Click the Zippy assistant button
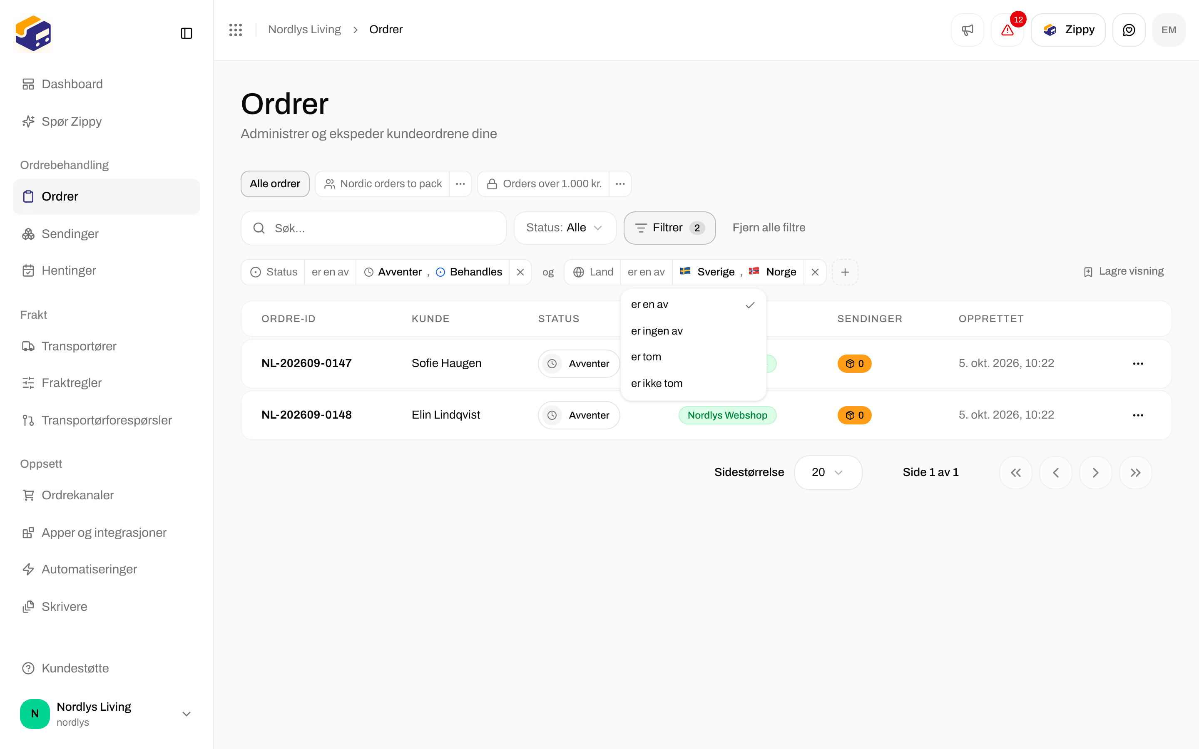Screen dimensions: 1199x749 pyautogui.click(x=1068, y=30)
